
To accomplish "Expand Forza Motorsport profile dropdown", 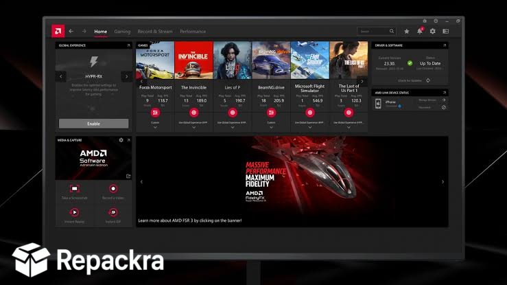I will pos(155,128).
